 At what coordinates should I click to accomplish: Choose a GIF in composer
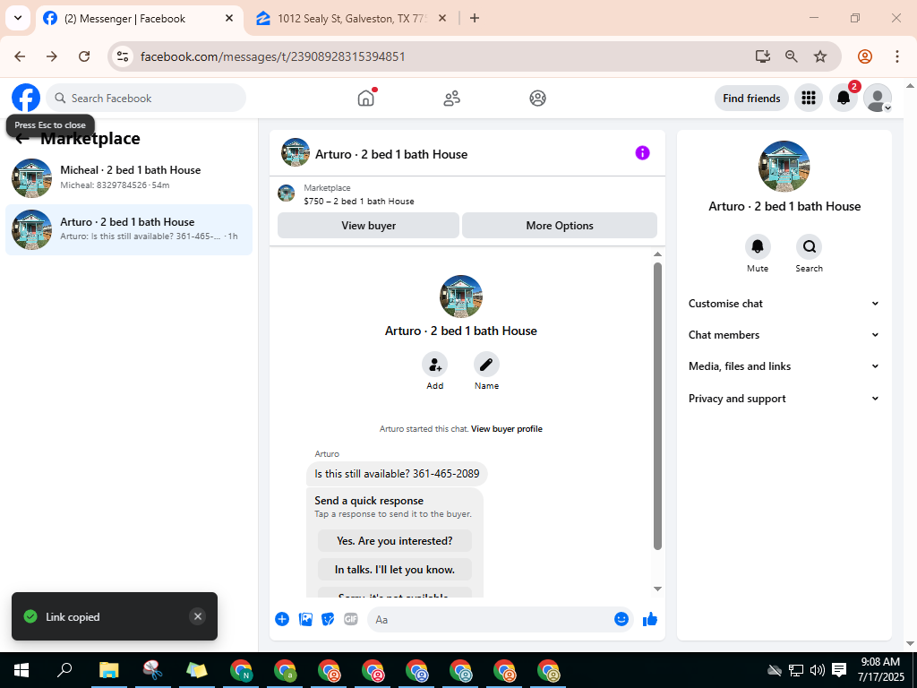click(351, 619)
